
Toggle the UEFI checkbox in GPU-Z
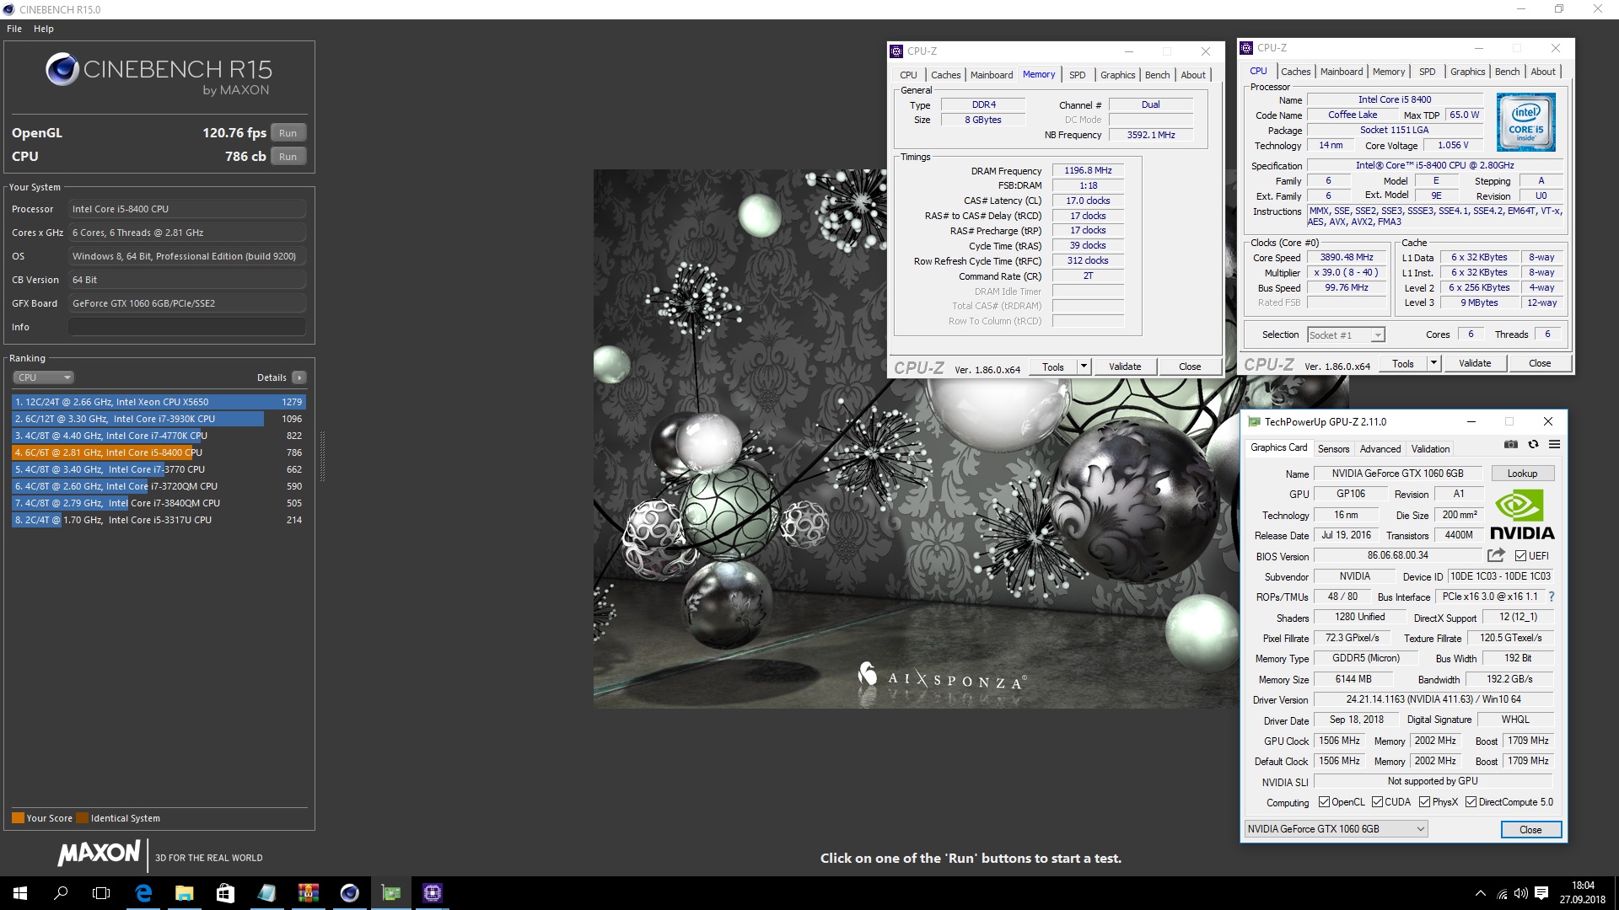click(1520, 556)
